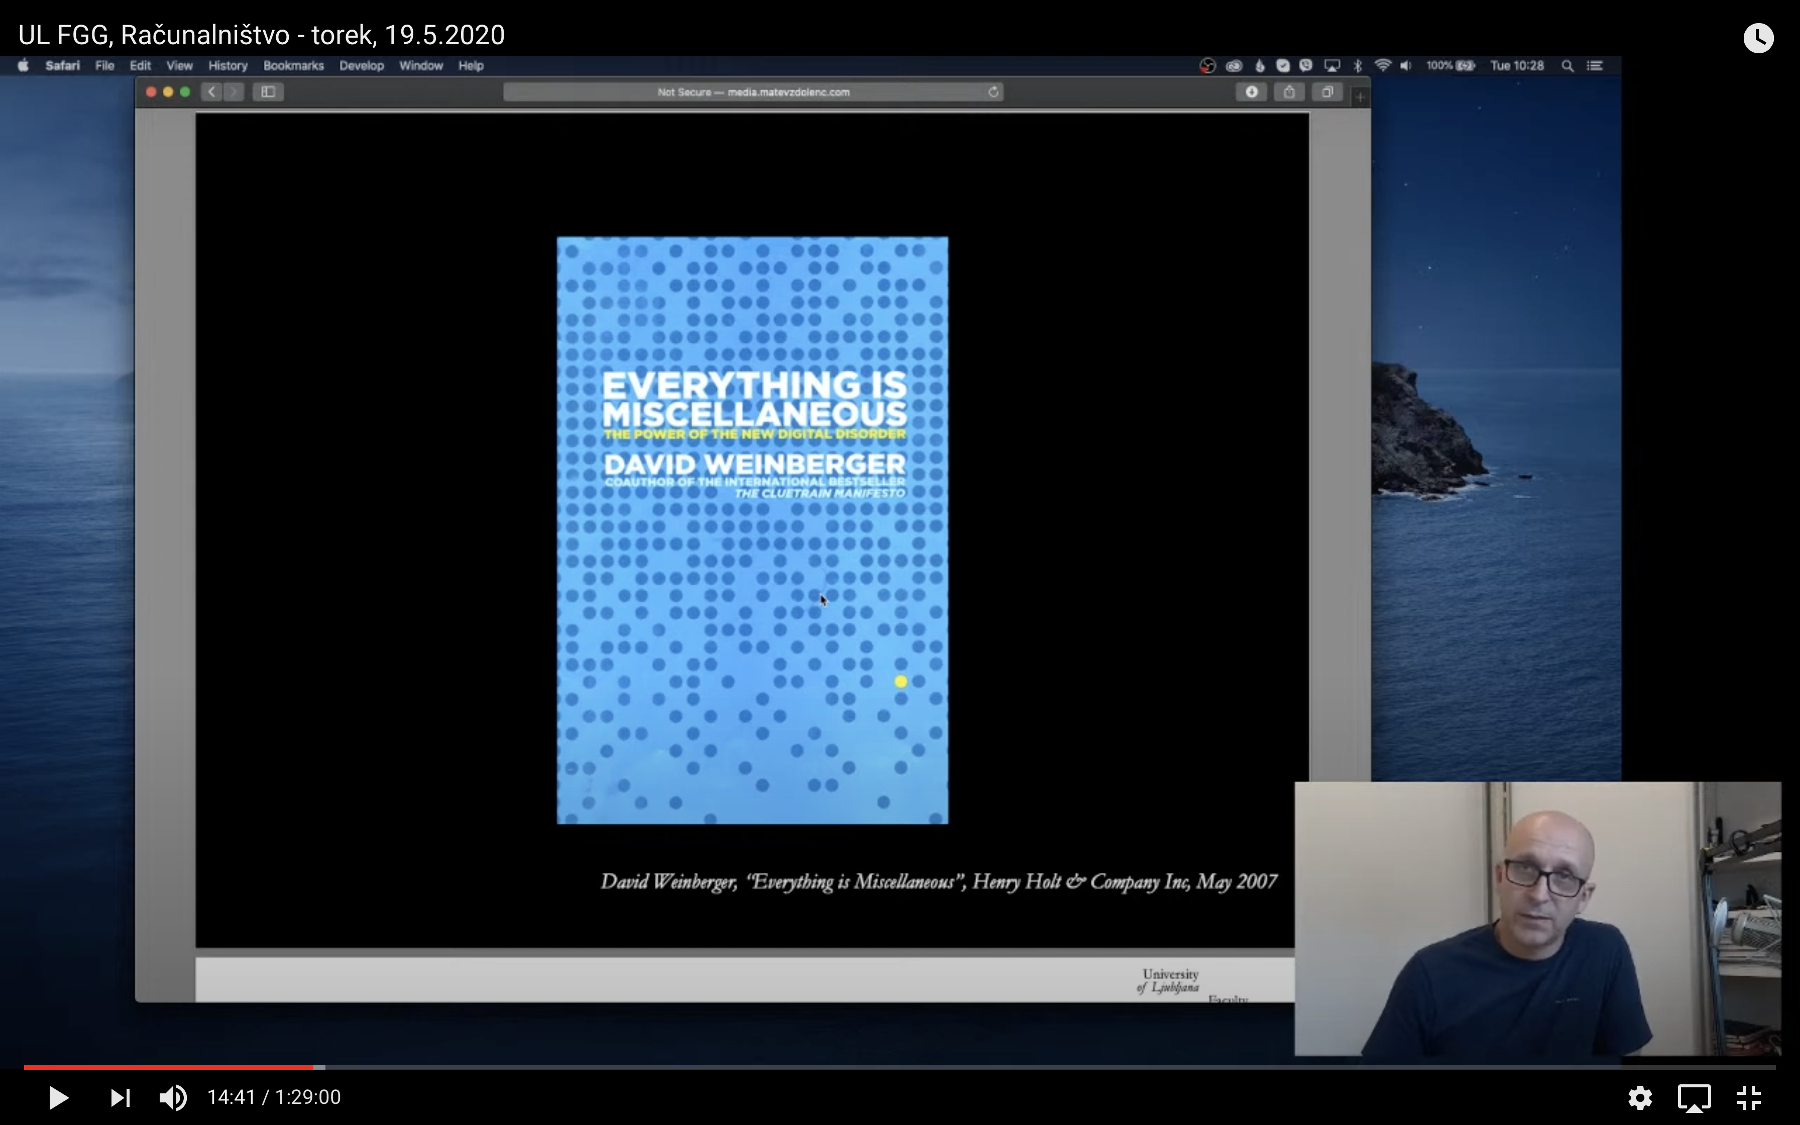Click the OBS menu bar icon
This screenshot has height=1125, width=1800.
pyautogui.click(x=1207, y=65)
